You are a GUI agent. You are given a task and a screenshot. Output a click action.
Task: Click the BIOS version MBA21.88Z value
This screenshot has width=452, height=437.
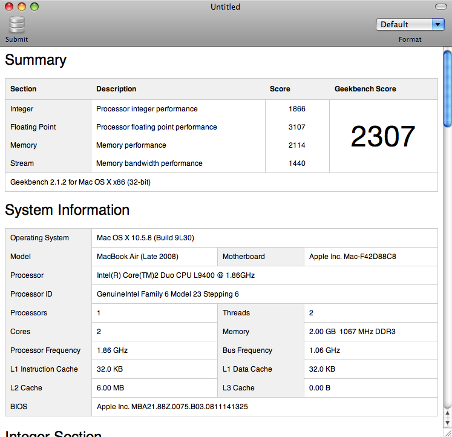[x=172, y=407]
